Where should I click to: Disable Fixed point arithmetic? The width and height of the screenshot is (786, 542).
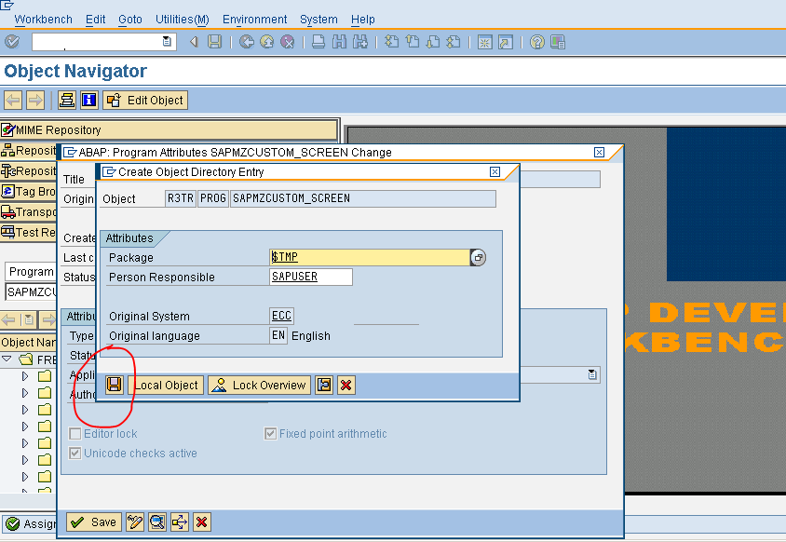click(270, 433)
